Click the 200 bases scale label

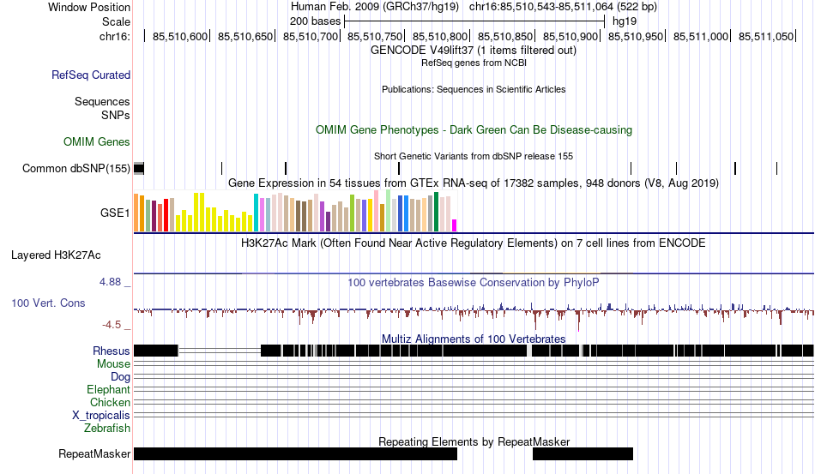tap(315, 21)
